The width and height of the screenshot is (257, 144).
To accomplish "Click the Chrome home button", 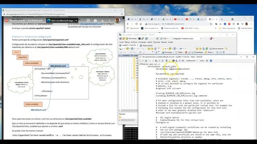I will (141, 24).
